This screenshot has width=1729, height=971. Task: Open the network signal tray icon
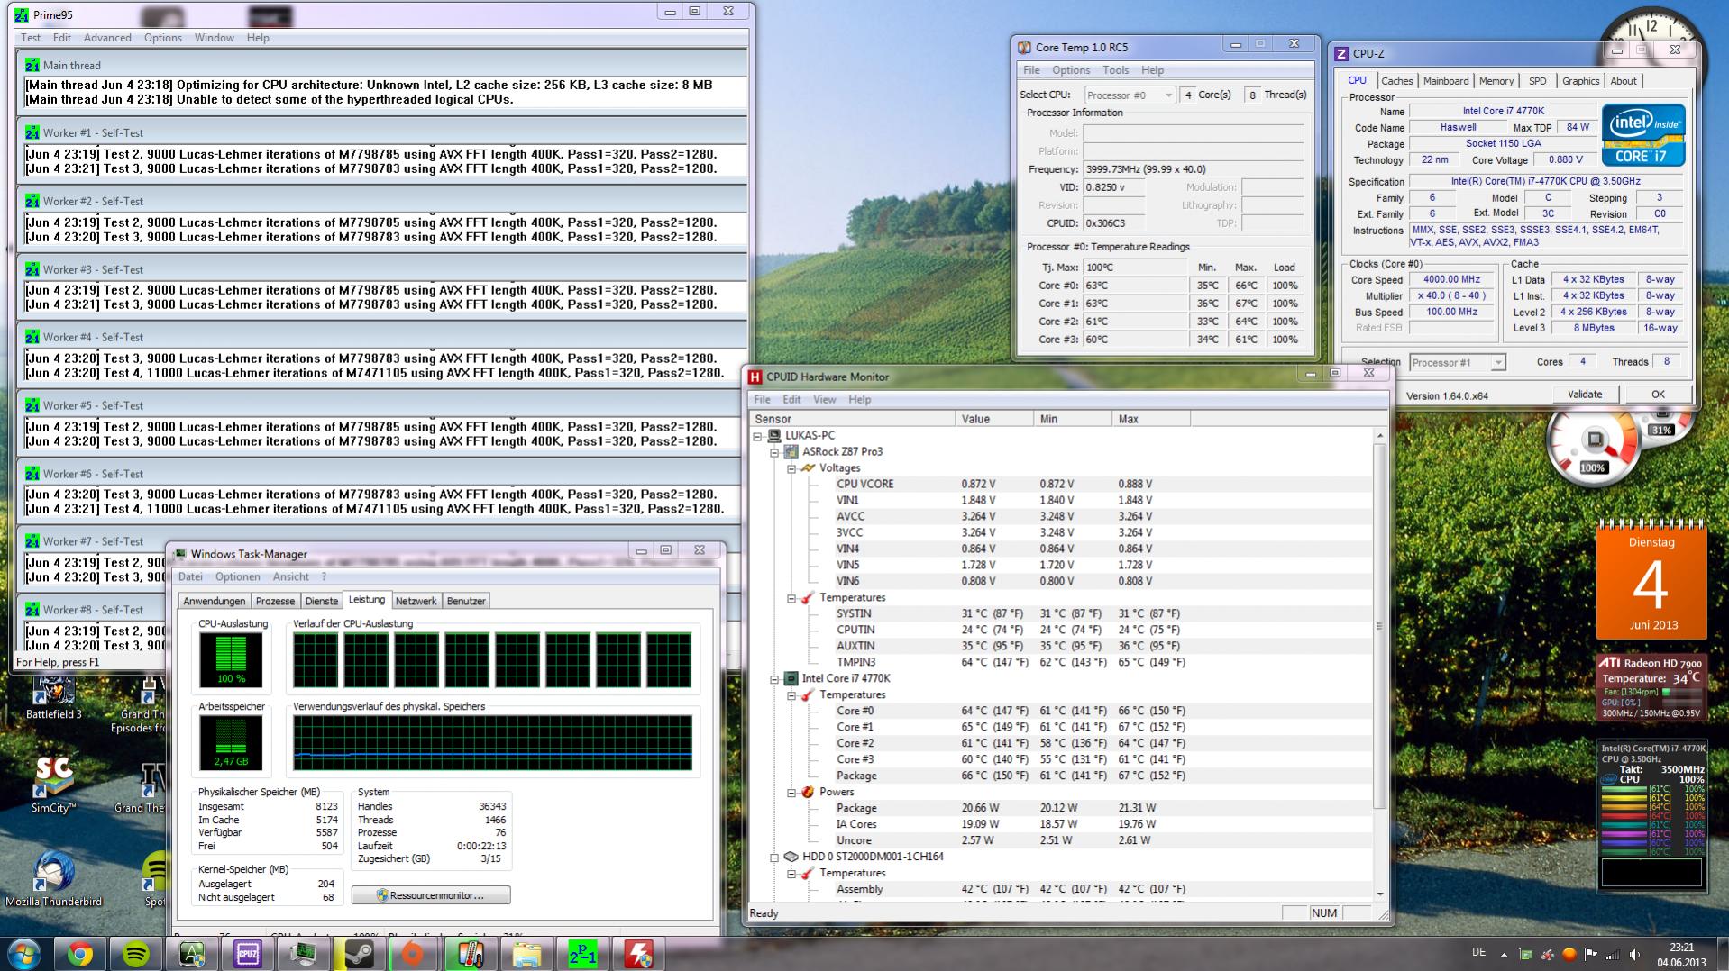[x=1613, y=954]
